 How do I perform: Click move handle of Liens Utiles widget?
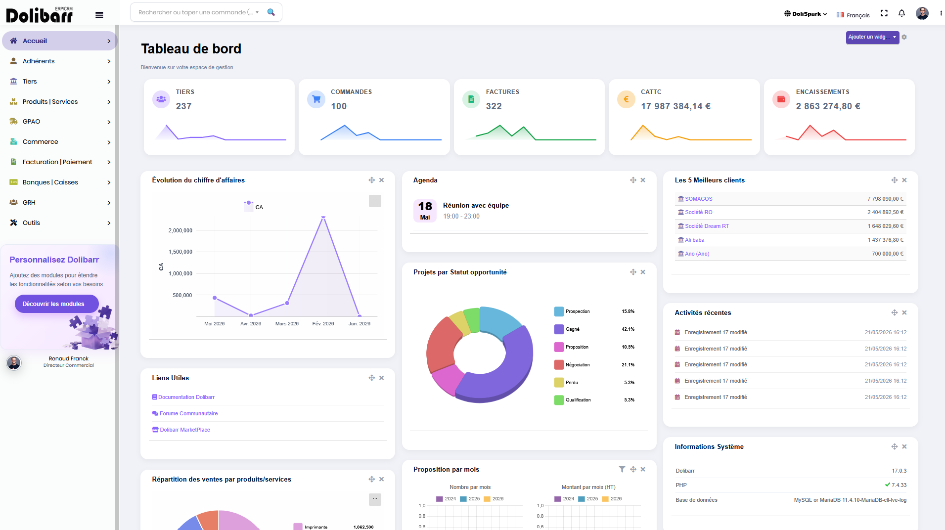tap(371, 378)
